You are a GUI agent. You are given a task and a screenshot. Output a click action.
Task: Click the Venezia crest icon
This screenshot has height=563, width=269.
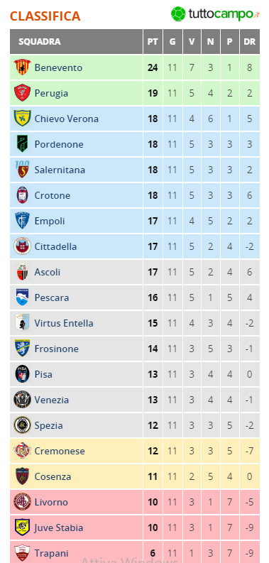pyautogui.click(x=22, y=400)
